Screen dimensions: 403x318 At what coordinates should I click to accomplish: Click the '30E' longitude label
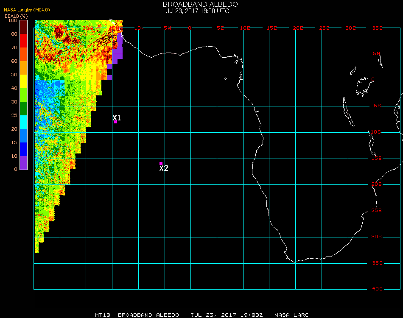point(350,28)
